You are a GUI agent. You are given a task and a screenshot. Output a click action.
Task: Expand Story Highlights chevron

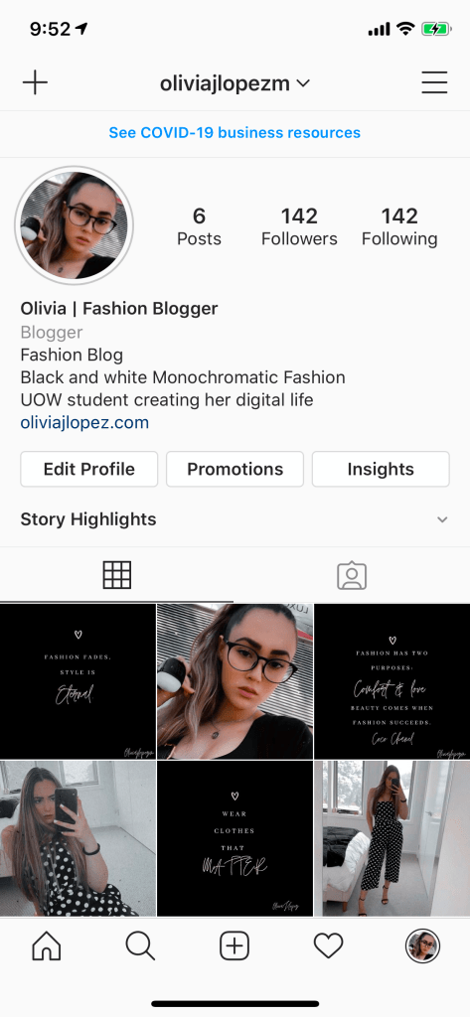point(442,519)
